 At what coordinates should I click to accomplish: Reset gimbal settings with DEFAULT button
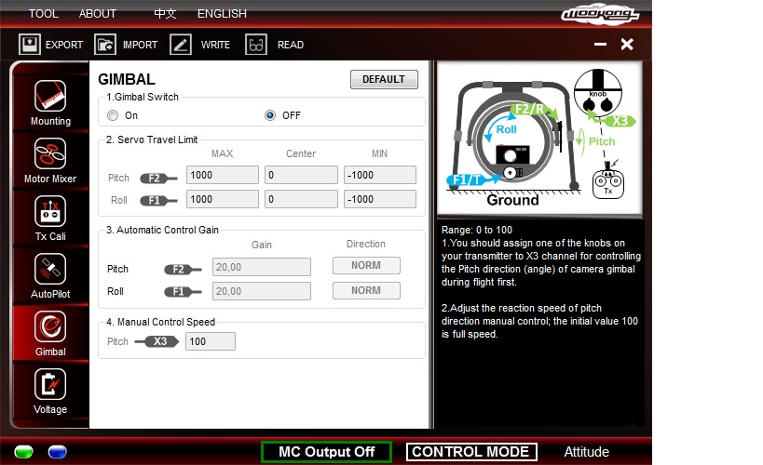click(x=384, y=80)
